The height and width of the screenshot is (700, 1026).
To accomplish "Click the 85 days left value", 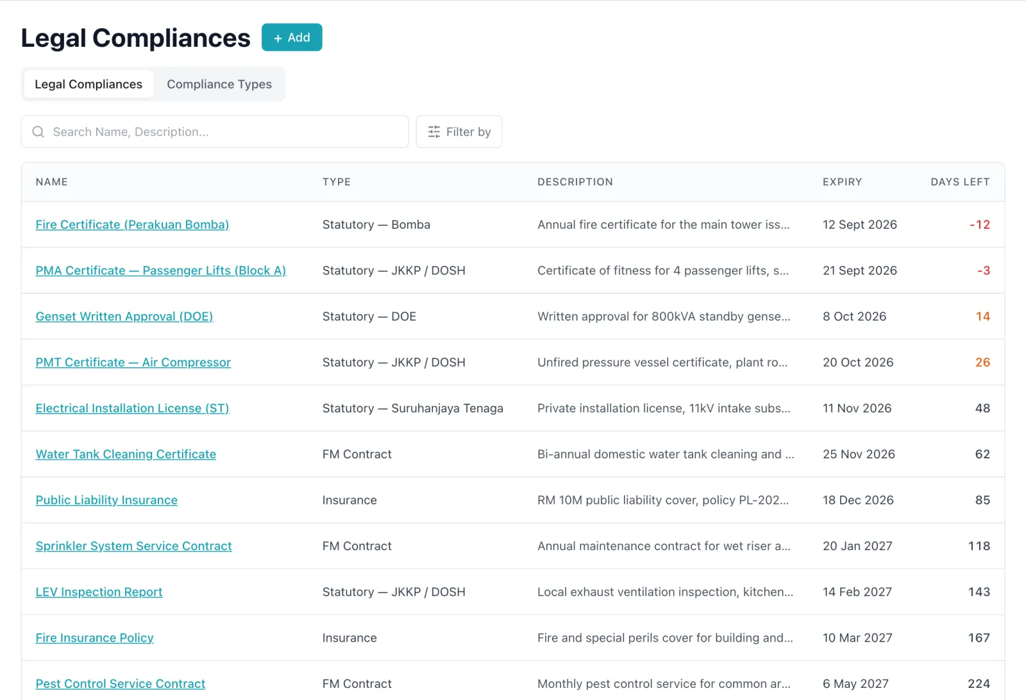I will coord(983,500).
